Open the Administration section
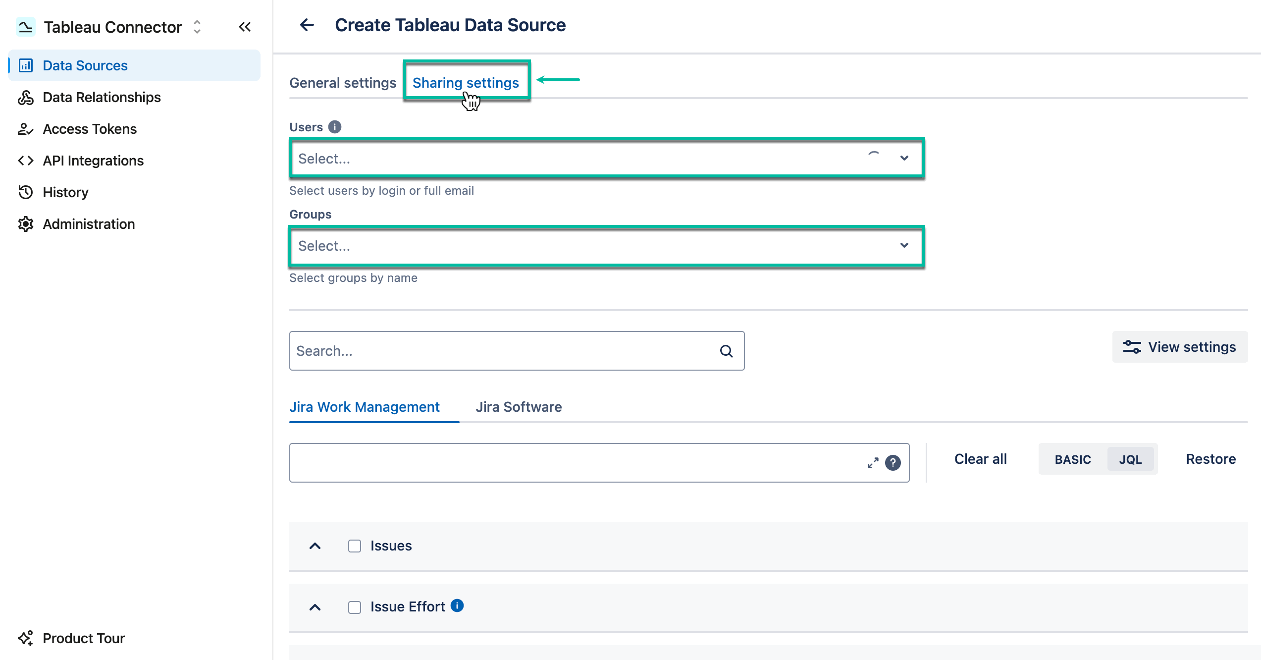The height and width of the screenshot is (660, 1261). (89, 223)
